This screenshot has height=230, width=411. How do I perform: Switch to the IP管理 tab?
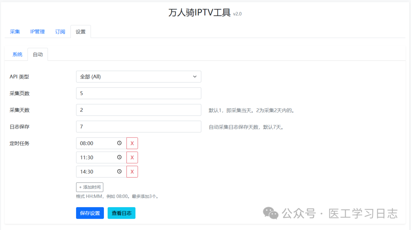point(37,32)
